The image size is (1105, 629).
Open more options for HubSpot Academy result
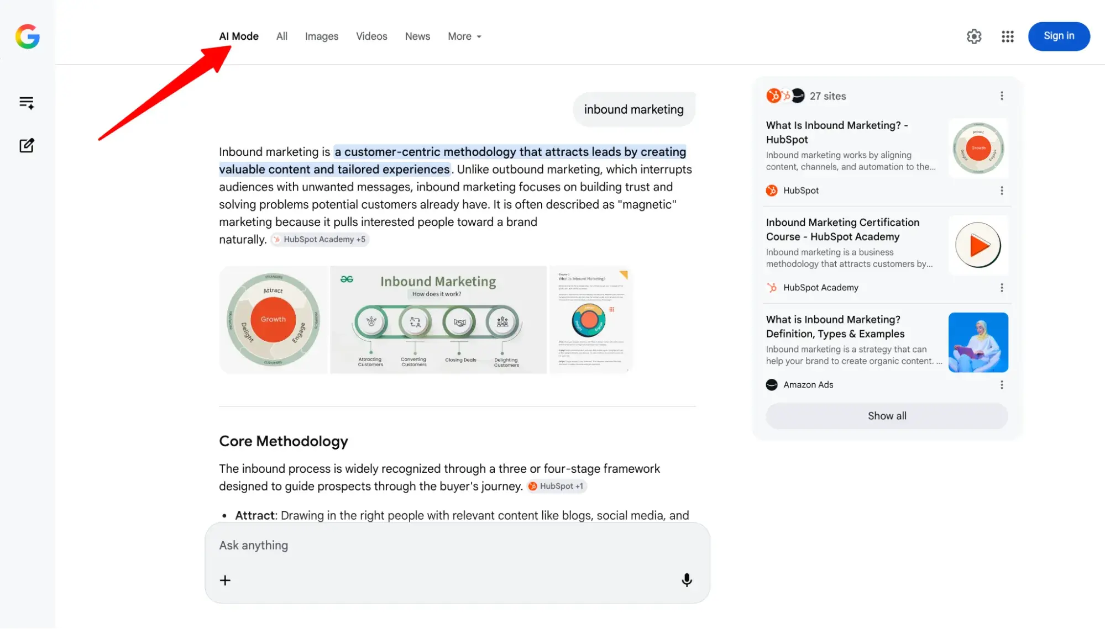(1001, 288)
